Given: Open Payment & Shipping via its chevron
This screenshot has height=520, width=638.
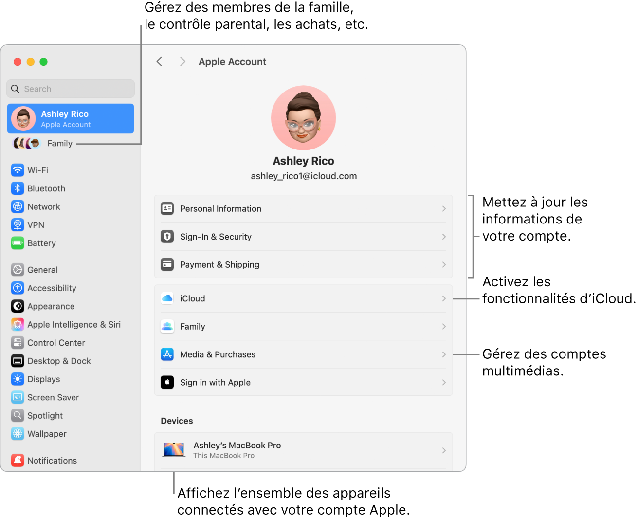Looking at the screenshot, I should tap(444, 264).
